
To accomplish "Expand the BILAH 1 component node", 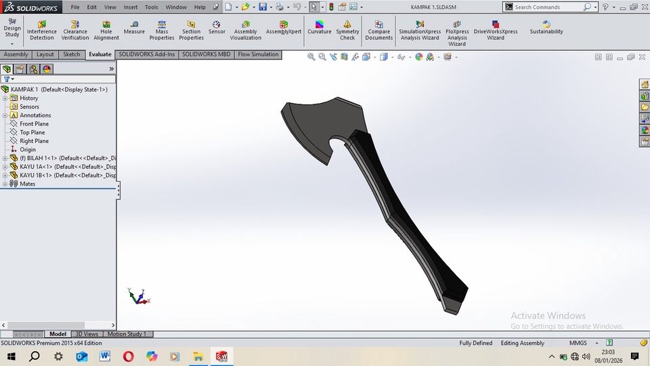I will click(5, 158).
